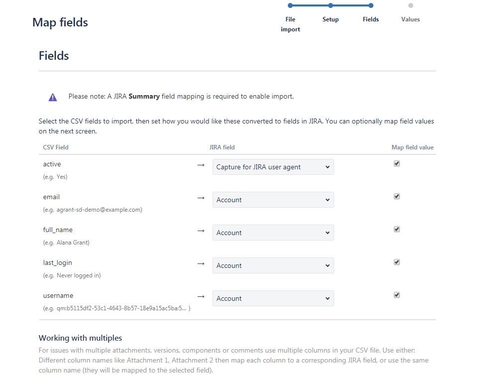Click the Map field value column header

pyautogui.click(x=412, y=147)
